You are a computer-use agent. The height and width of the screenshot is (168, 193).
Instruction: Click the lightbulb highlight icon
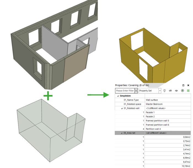pos(164,91)
